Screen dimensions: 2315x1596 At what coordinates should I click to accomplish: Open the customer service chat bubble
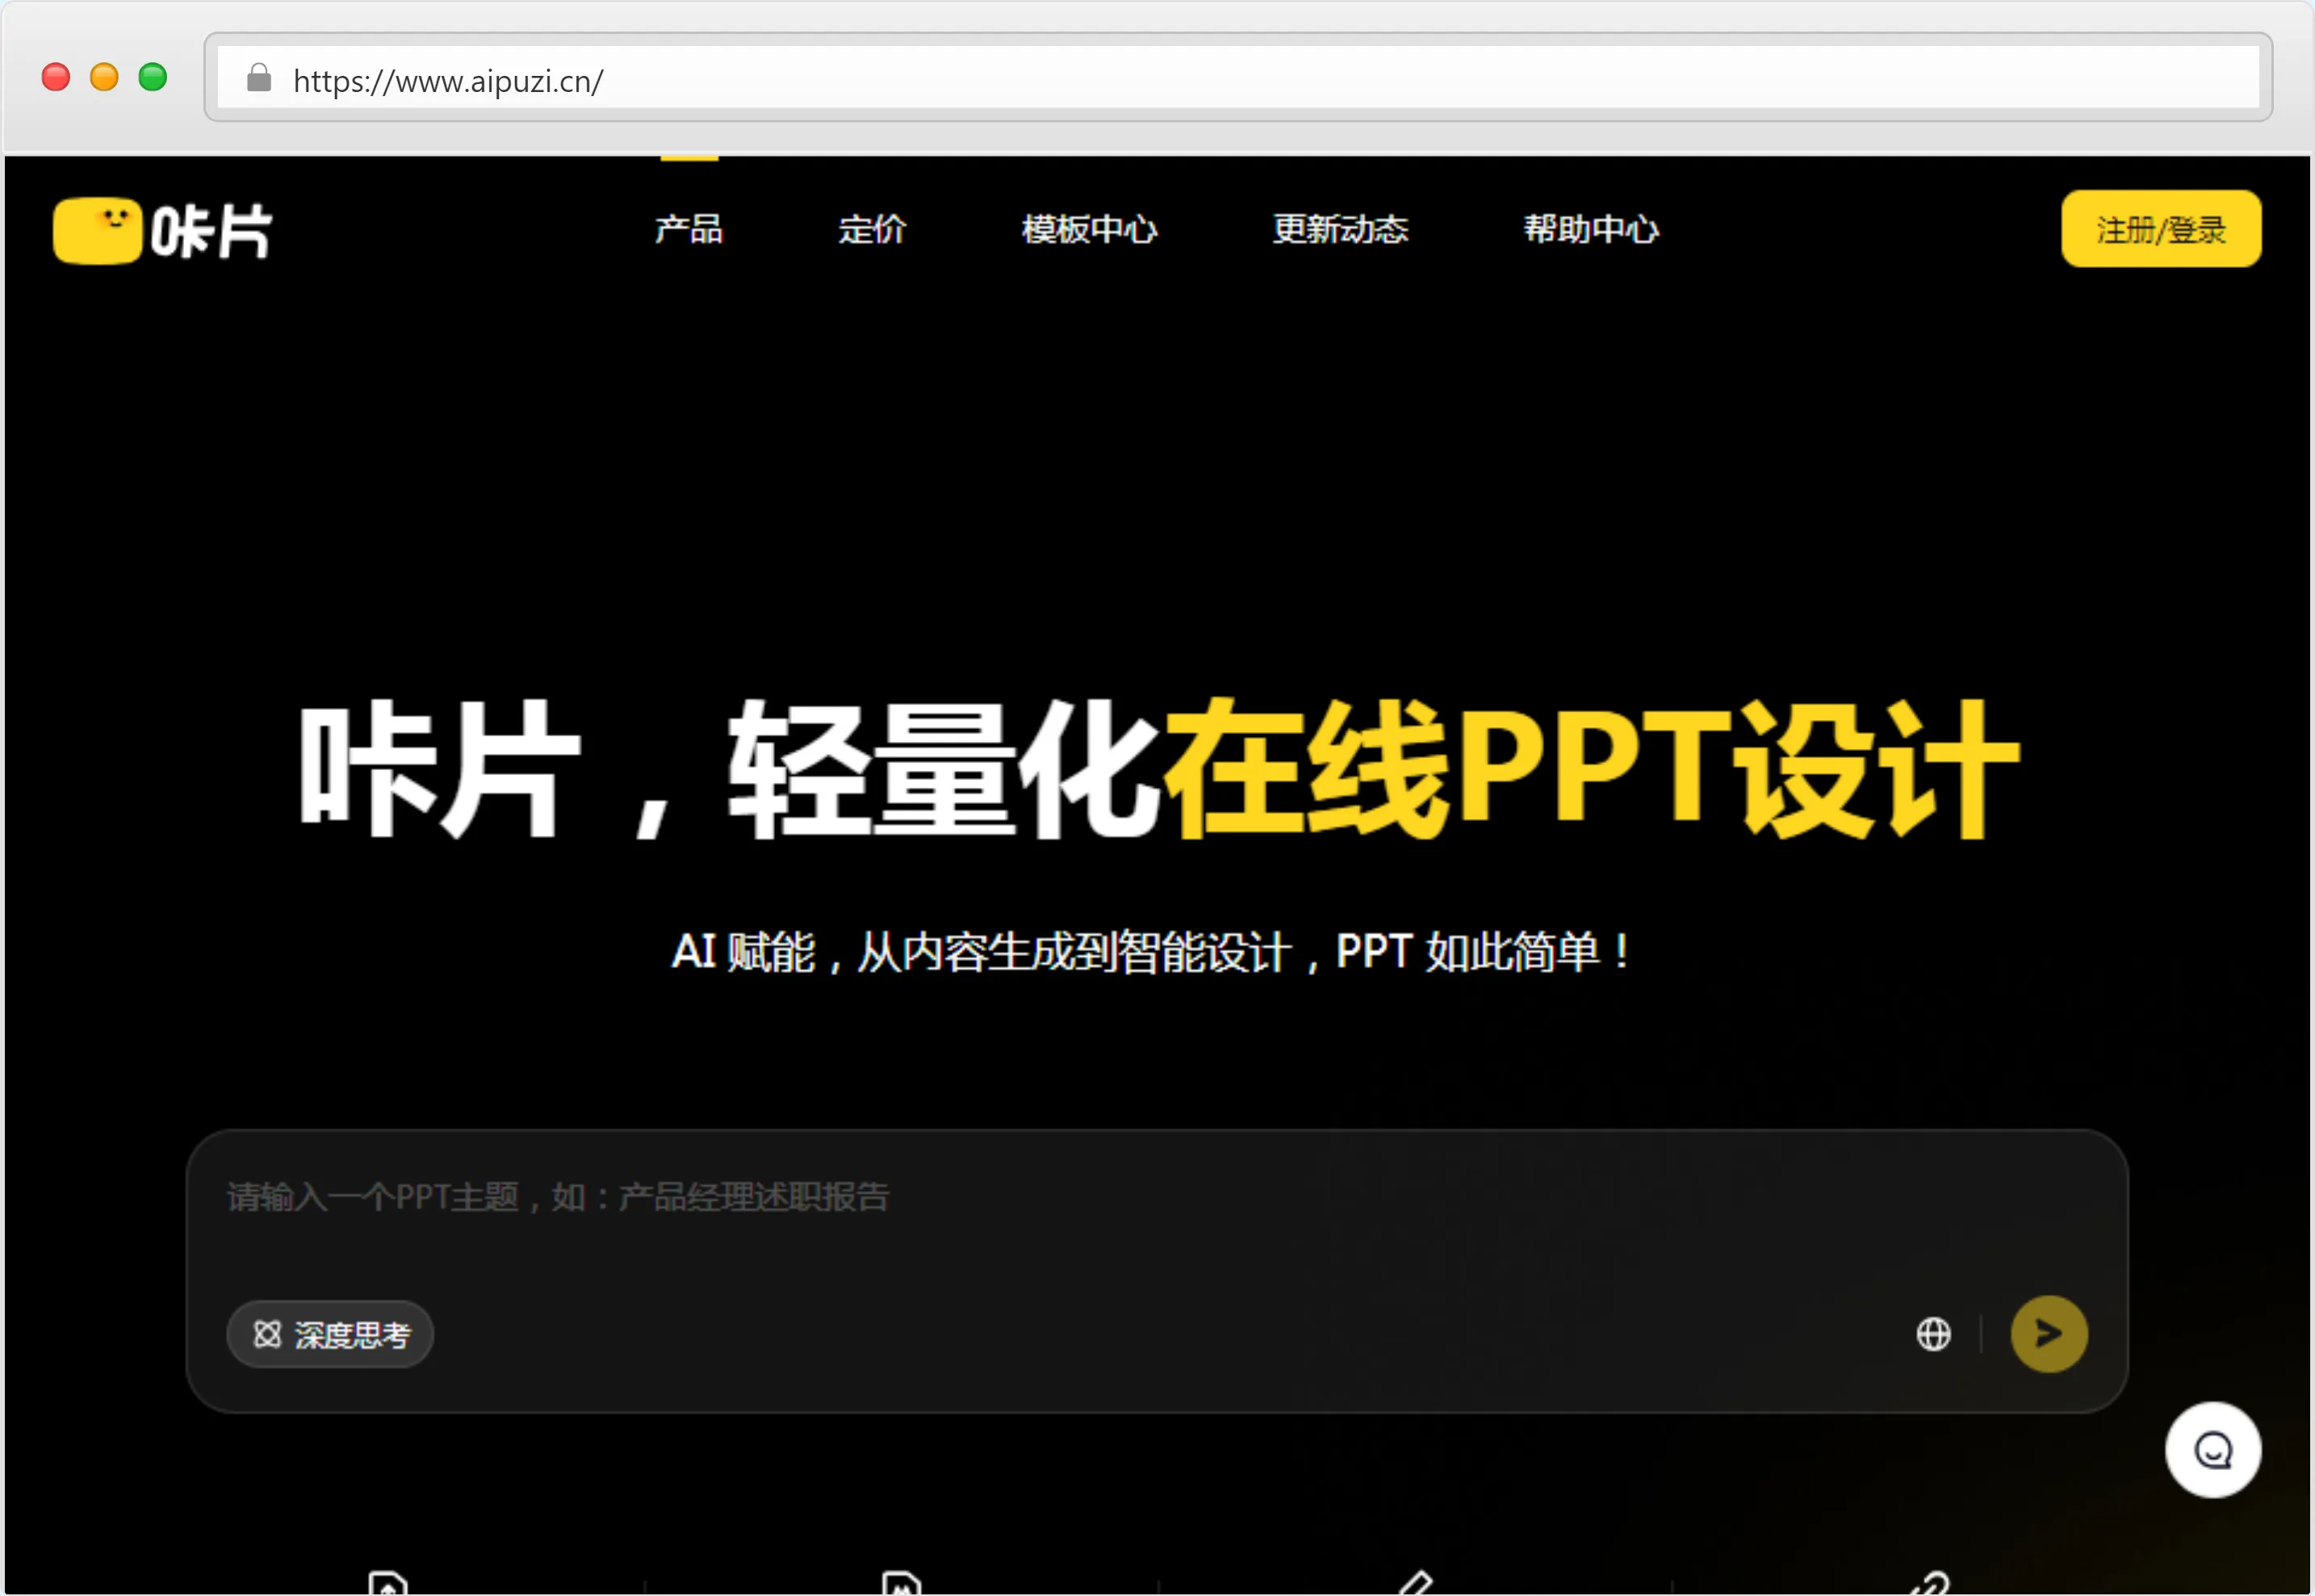click(x=2213, y=1450)
